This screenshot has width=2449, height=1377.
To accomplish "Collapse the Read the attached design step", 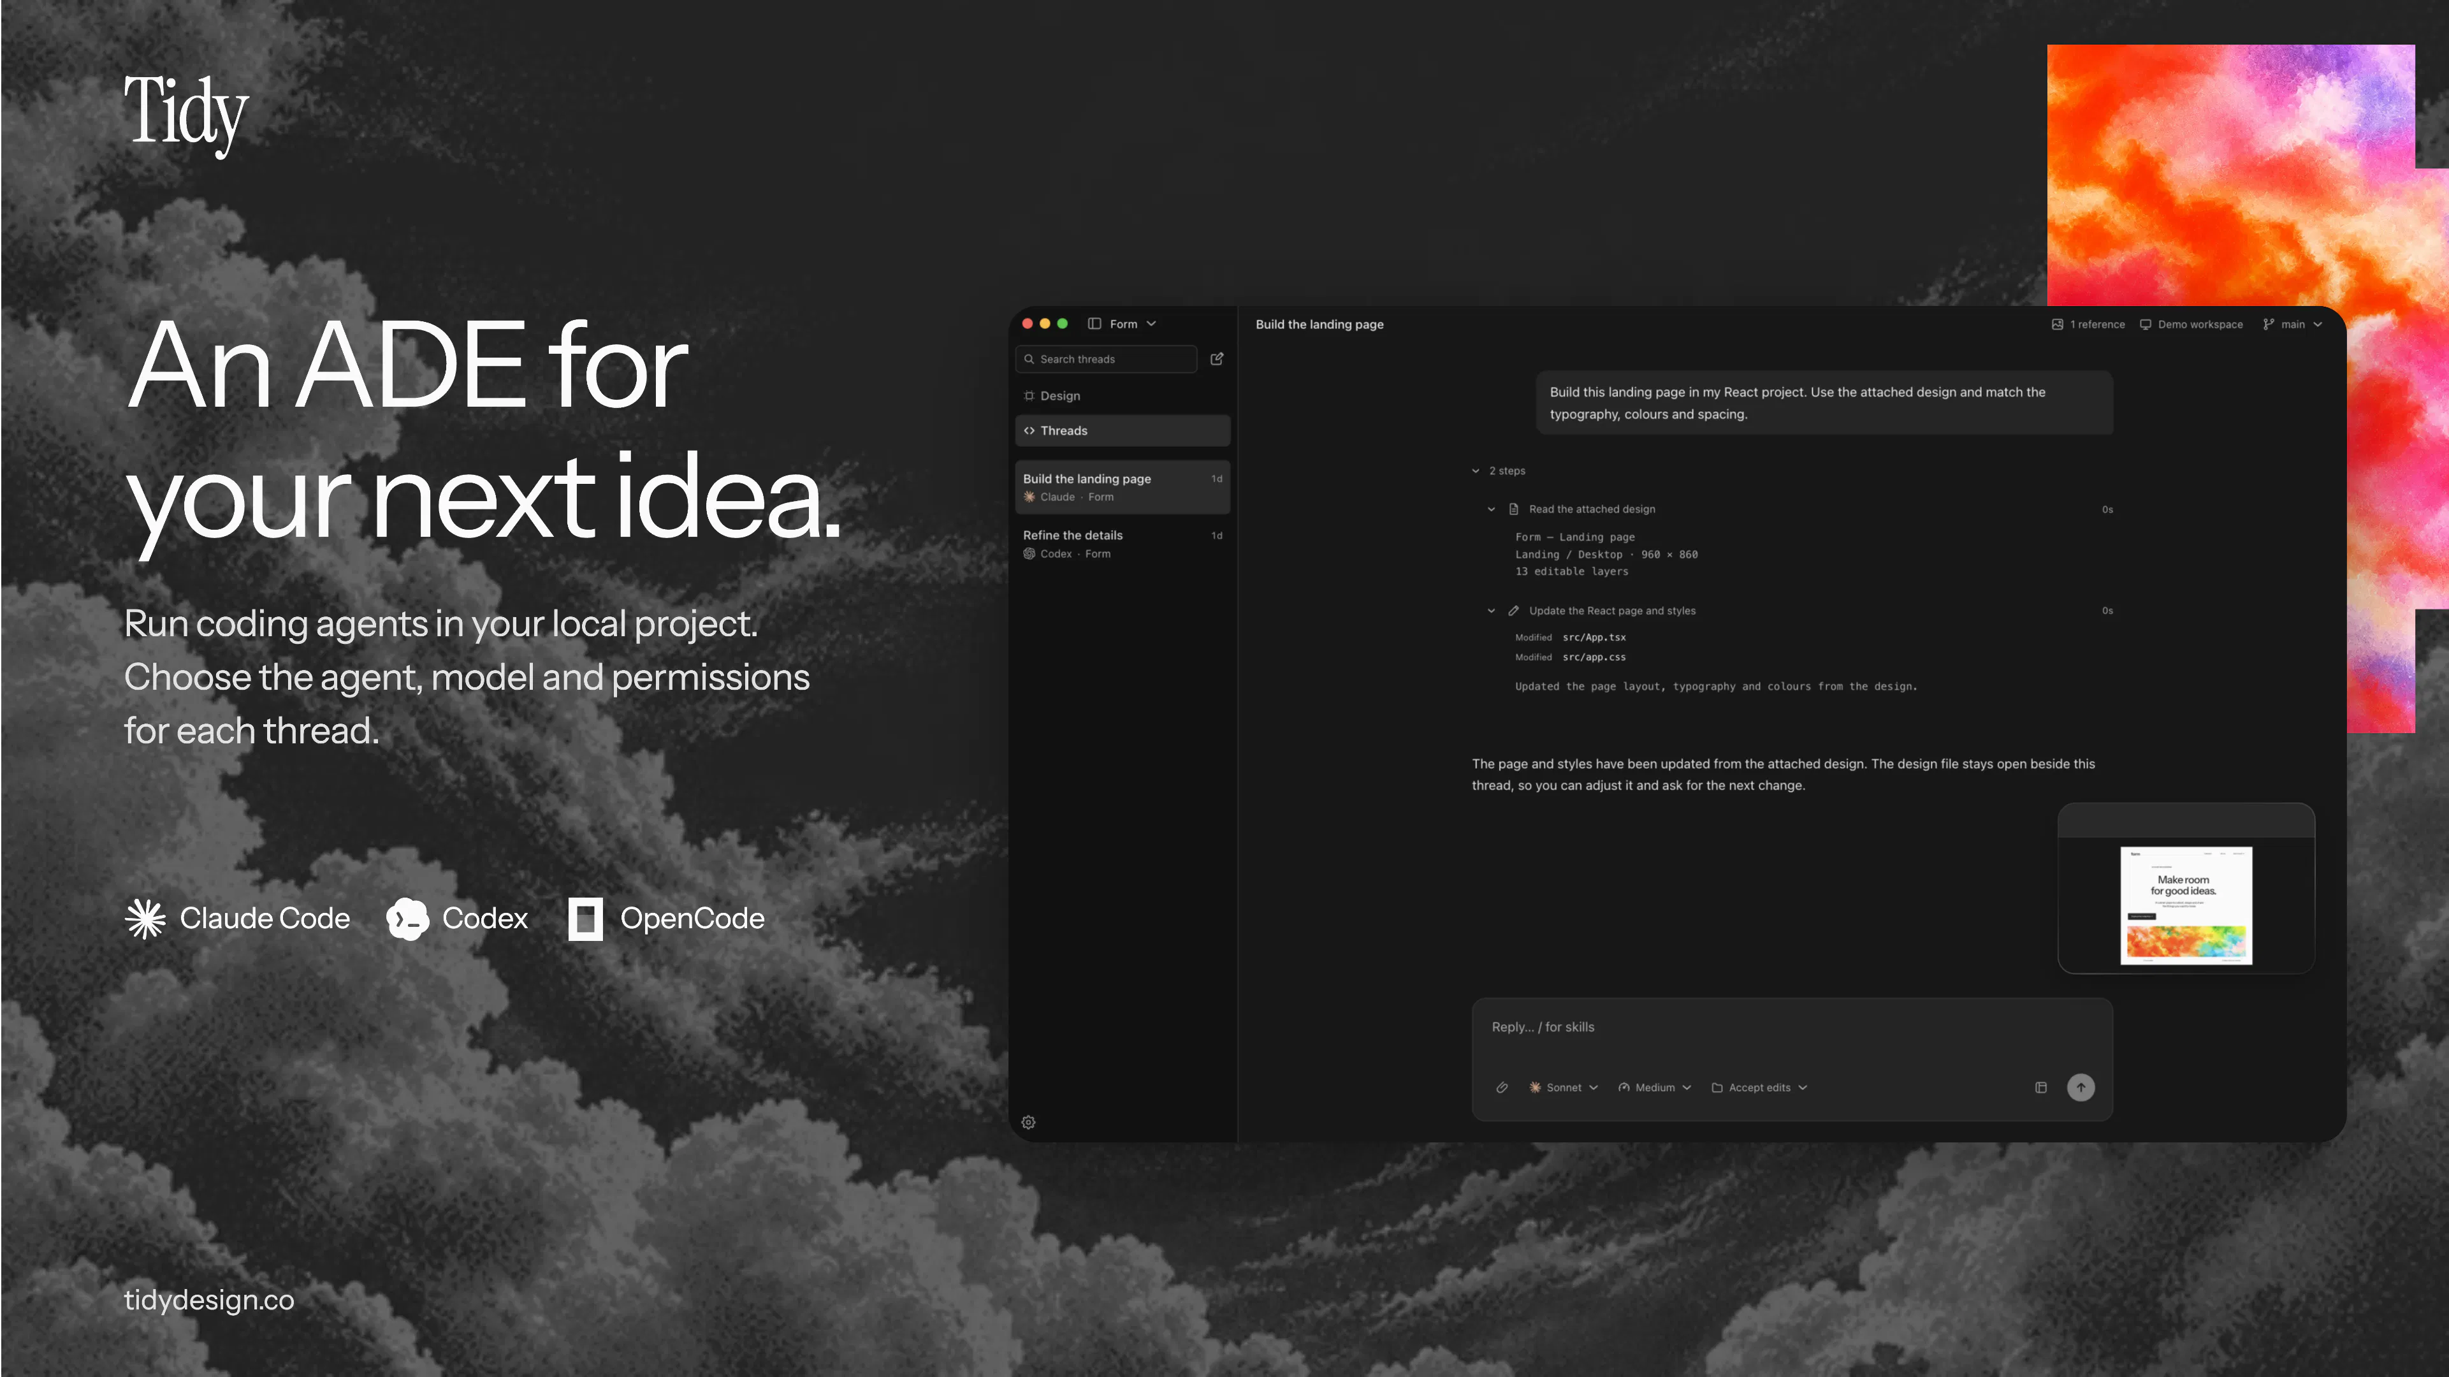I will pyautogui.click(x=1491, y=510).
